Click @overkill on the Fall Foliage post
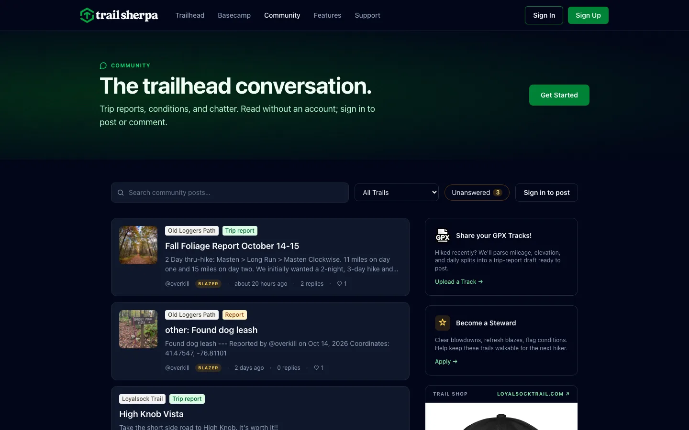This screenshot has width=689, height=430. pos(177,284)
